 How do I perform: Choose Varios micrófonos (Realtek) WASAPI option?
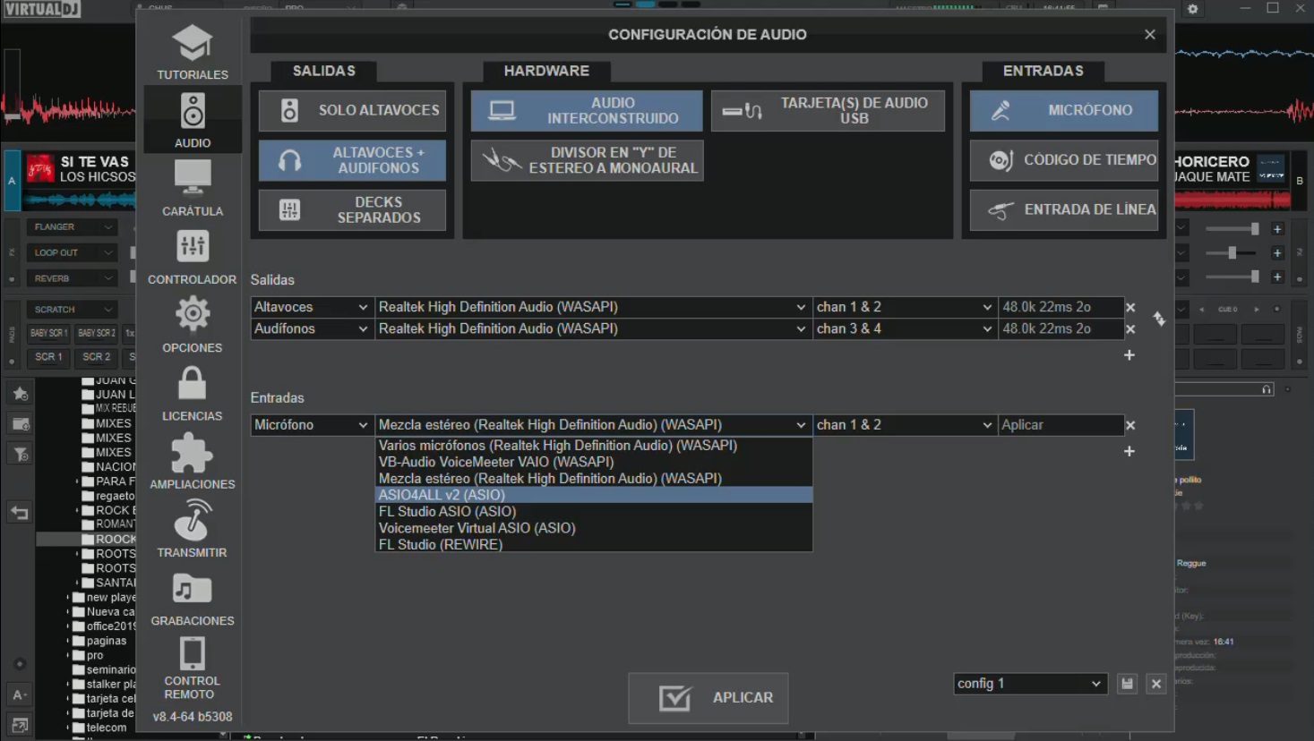pos(593,446)
